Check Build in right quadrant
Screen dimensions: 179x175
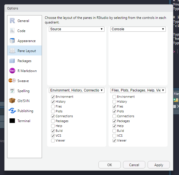point(114,131)
